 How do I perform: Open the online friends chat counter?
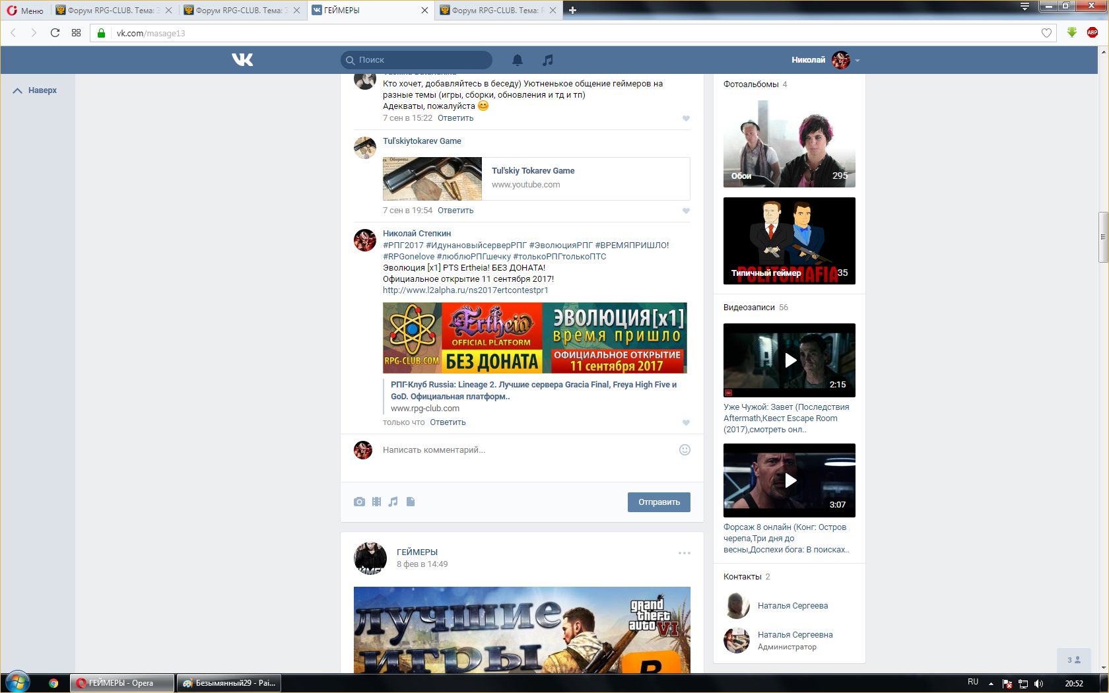(1074, 660)
